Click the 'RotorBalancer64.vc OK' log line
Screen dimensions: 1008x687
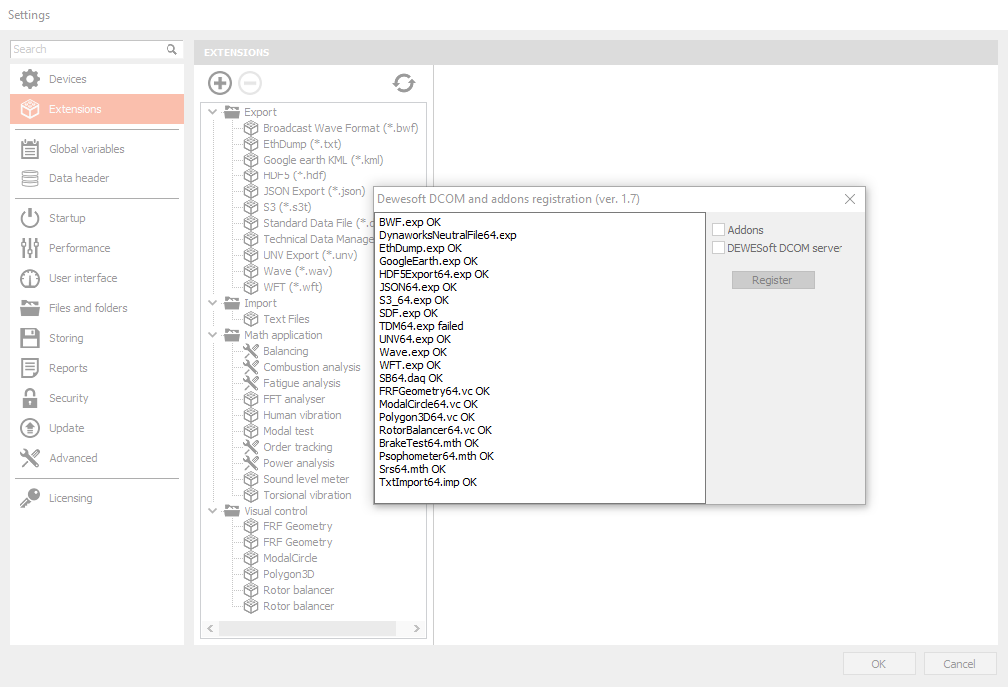(x=436, y=430)
